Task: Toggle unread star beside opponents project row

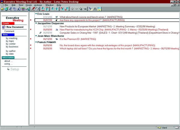Action: (x=31, y=20)
